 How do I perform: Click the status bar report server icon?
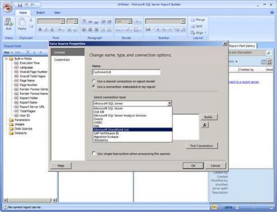(x=5, y=207)
